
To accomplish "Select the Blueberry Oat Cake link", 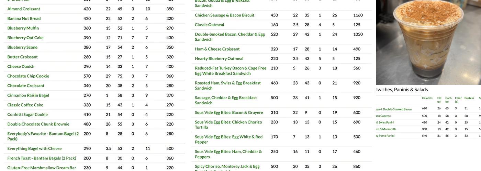I will (x=25, y=38).
